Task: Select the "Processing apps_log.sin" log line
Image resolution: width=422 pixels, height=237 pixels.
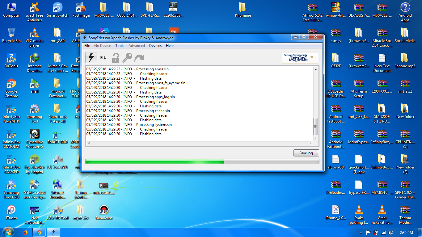Action: (131, 97)
